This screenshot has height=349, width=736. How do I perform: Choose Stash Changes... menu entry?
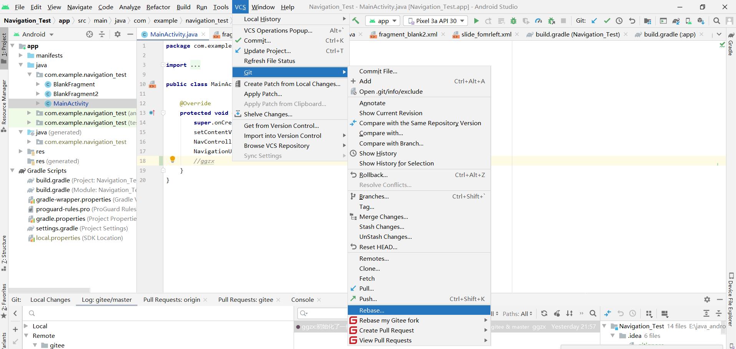click(x=419, y=227)
